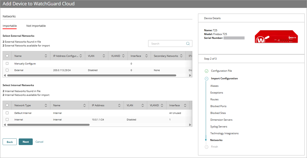
Task: Click the Configuration File step label
Action: (221, 71)
